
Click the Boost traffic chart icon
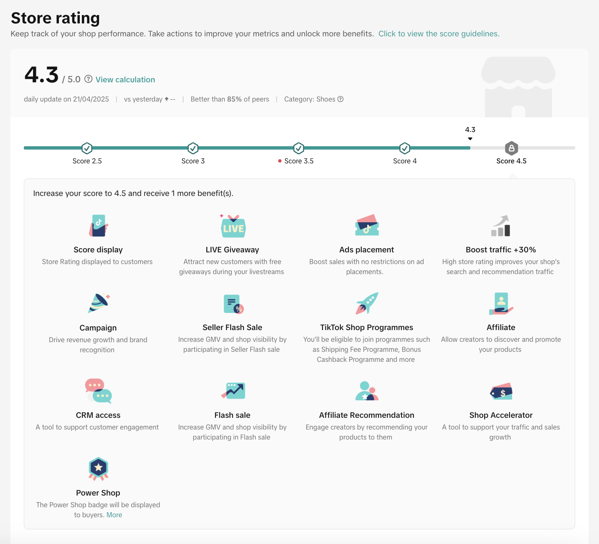[x=501, y=226]
